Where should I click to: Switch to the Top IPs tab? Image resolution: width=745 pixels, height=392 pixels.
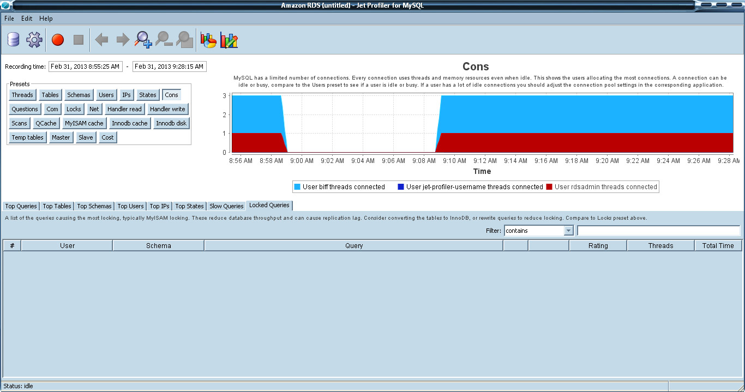159,206
